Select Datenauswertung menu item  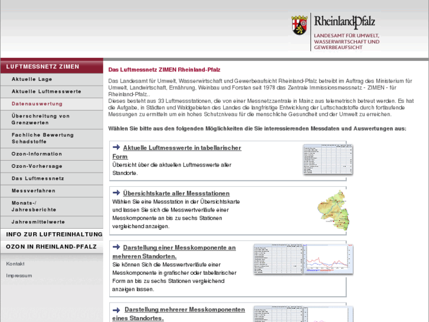[x=52, y=104]
